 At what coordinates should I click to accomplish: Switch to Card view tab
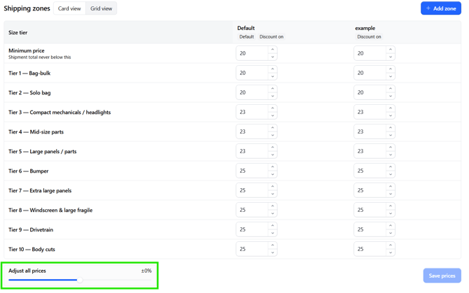(x=69, y=8)
